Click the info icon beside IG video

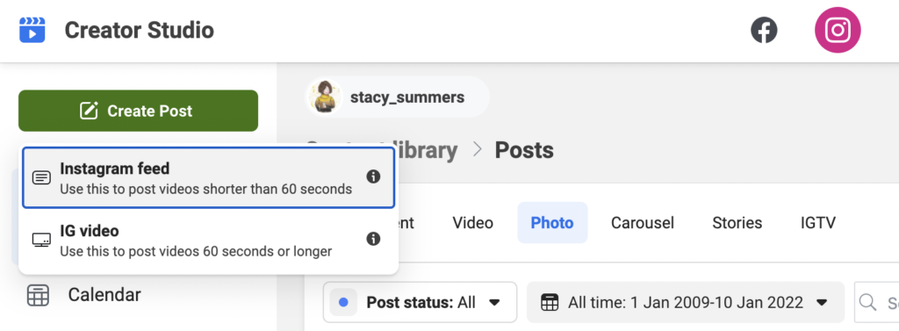tap(373, 239)
